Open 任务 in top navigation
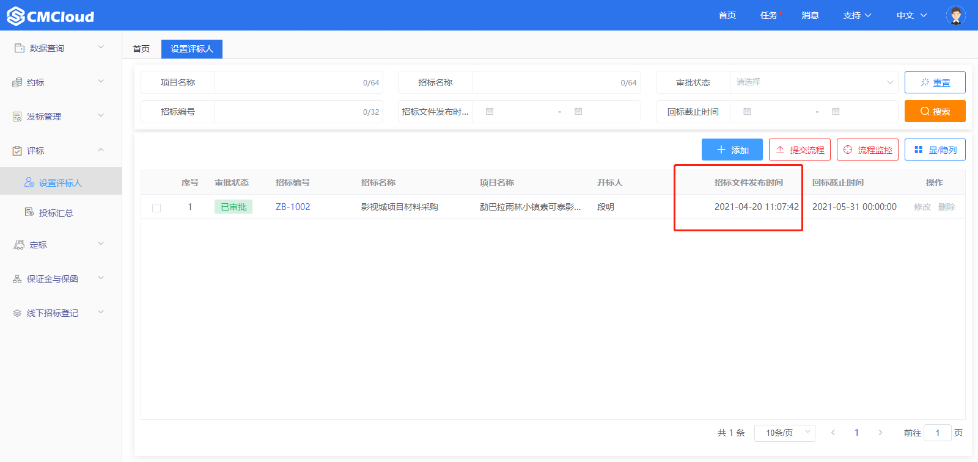The image size is (978, 462). (x=769, y=15)
